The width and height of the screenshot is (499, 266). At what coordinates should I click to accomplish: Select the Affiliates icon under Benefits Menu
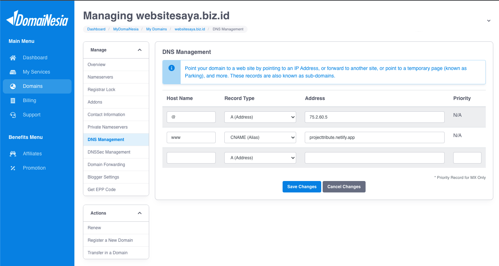click(x=13, y=154)
